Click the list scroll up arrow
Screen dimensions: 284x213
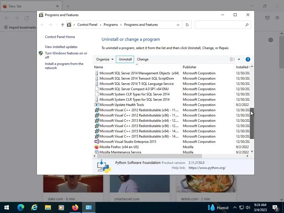(x=252, y=67)
